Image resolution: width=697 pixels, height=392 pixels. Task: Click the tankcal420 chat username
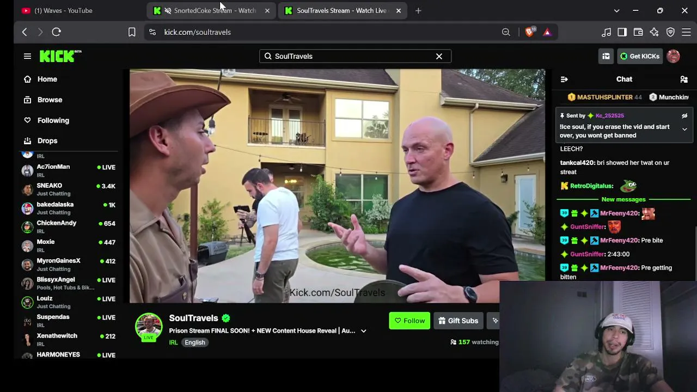coord(577,163)
